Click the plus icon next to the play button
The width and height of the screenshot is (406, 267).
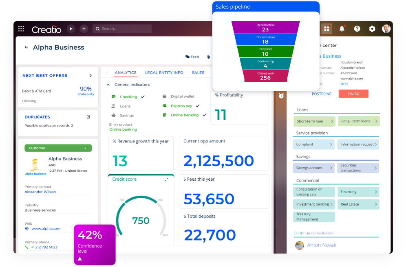coord(83,28)
